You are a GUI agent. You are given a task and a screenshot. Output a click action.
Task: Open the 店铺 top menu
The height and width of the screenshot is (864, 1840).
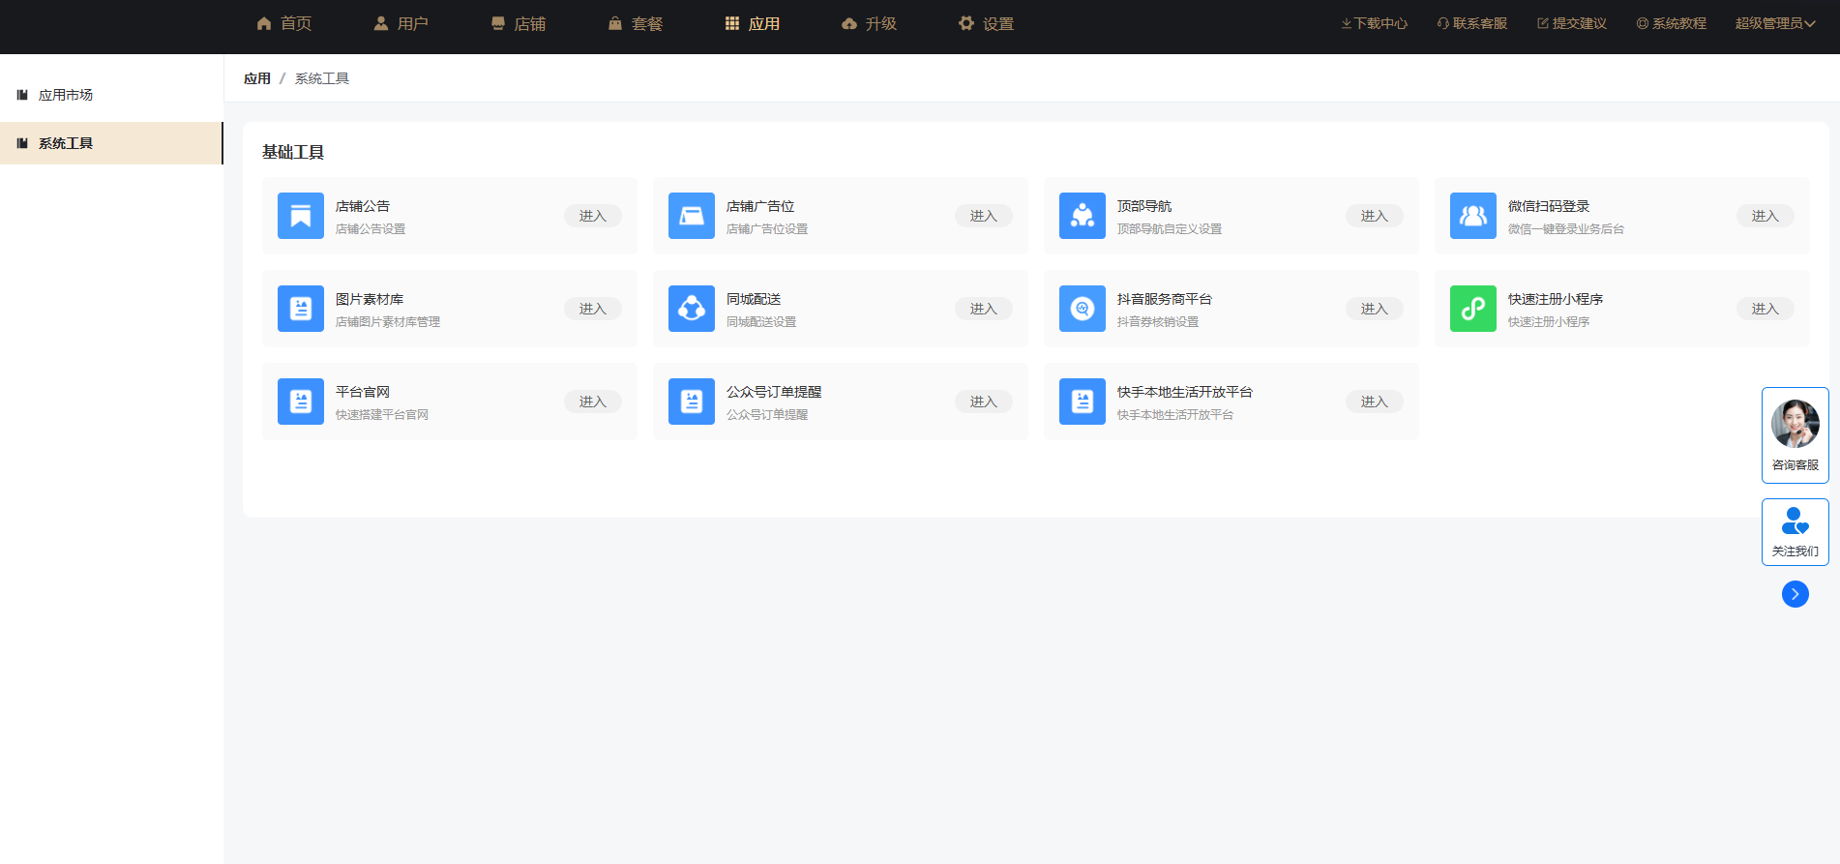[x=519, y=23]
